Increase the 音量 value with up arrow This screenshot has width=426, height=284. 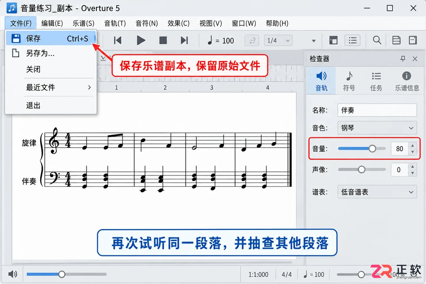(x=412, y=146)
